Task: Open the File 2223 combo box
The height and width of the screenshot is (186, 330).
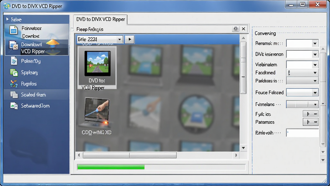Action: pos(100,39)
